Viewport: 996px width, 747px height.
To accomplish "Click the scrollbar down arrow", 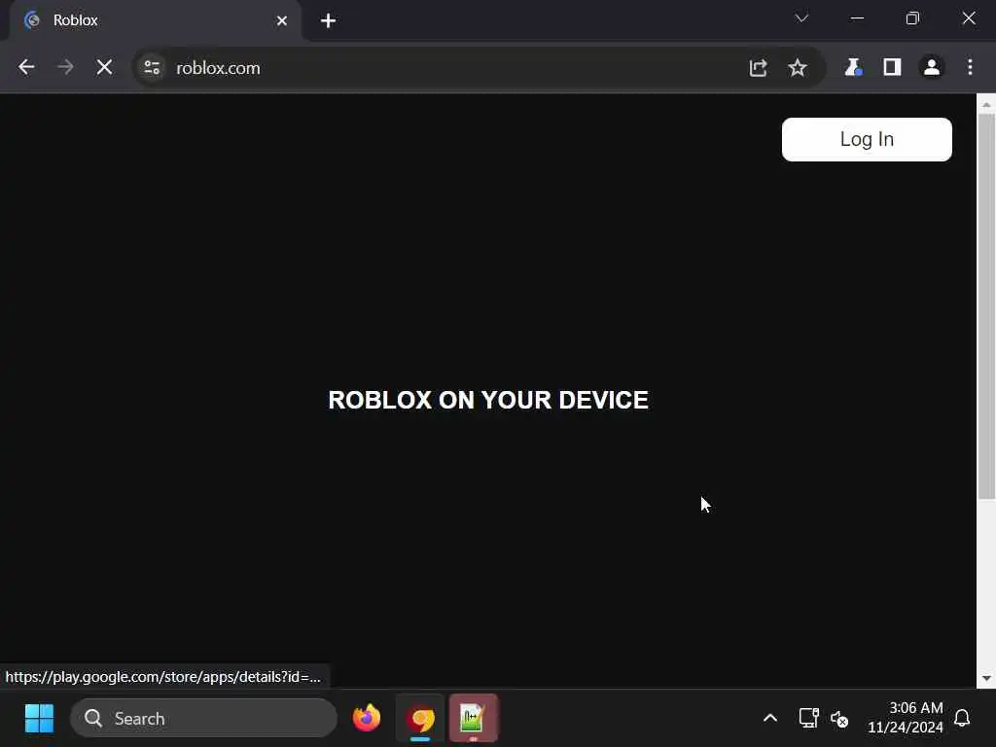I will [x=986, y=678].
